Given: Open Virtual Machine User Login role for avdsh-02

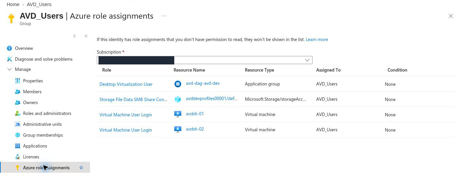Looking at the screenshot, I should click(x=126, y=130).
